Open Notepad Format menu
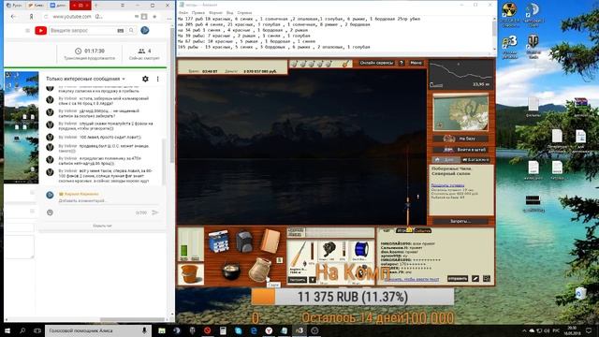The width and height of the screenshot is (599, 337). 215,12
